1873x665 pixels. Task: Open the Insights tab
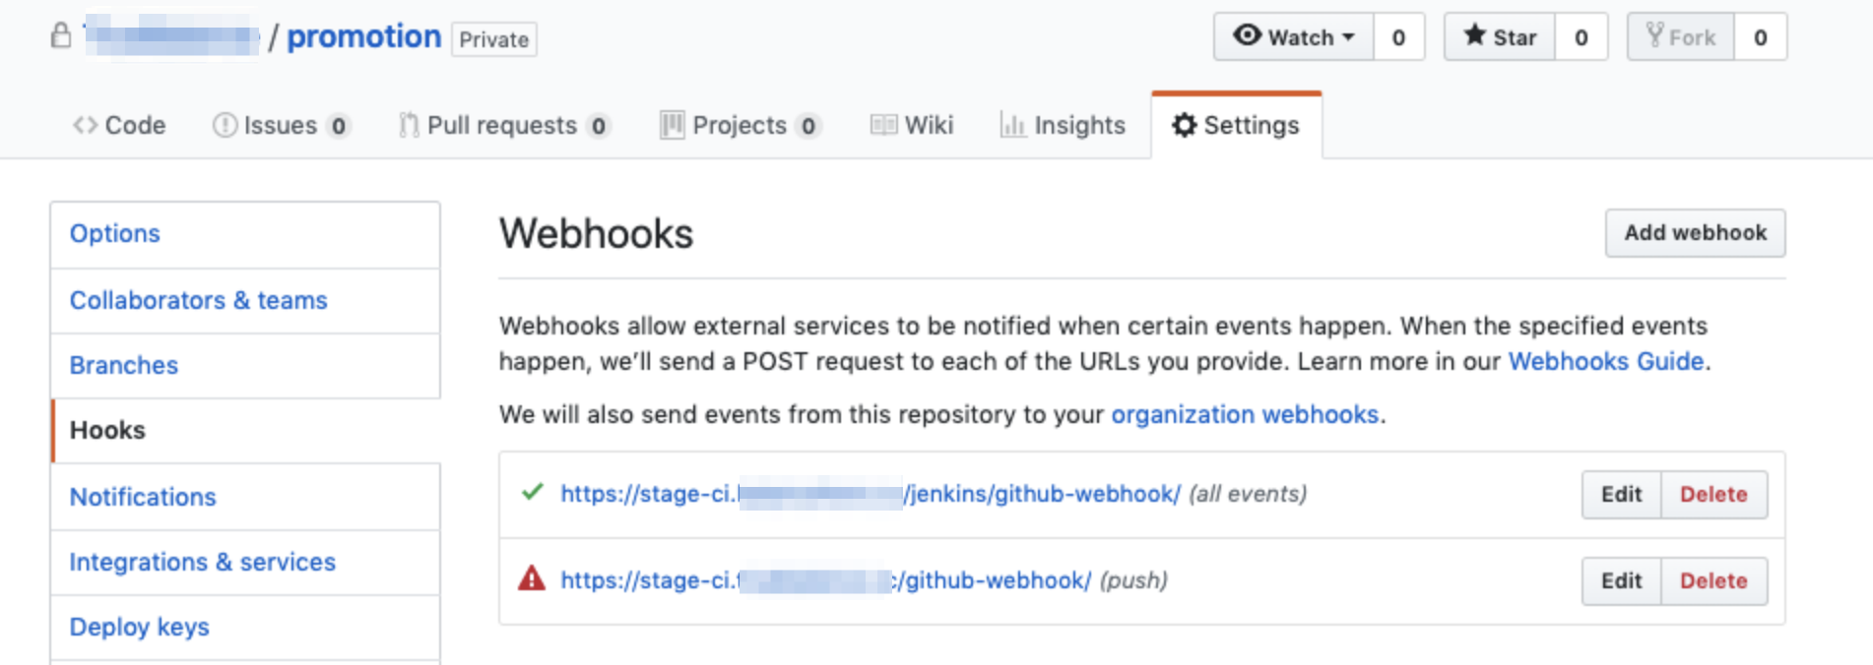[x=1063, y=125]
